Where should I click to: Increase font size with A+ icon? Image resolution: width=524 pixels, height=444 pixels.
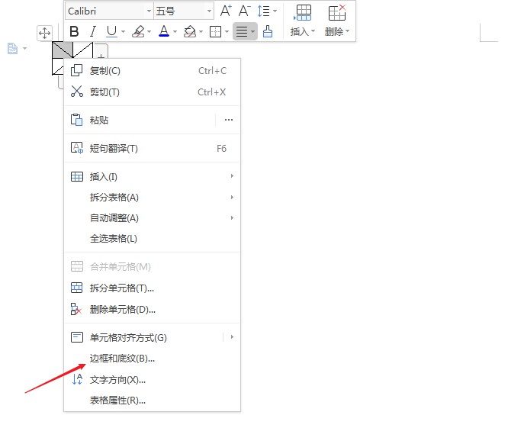tap(226, 11)
